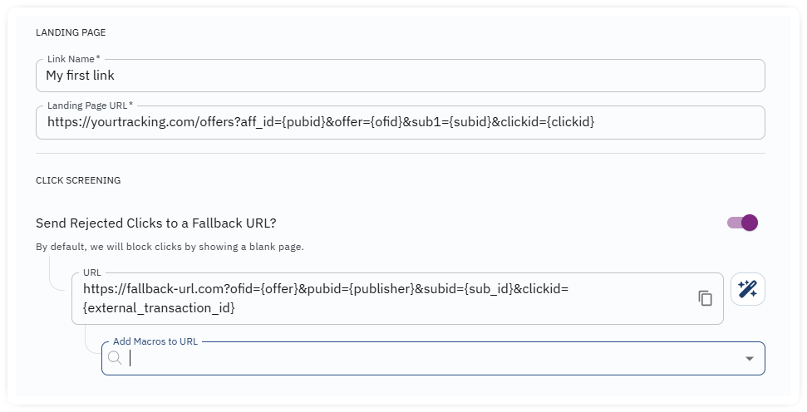The width and height of the screenshot is (807, 412).
Task: Disable the Fallback URL toggle switch
Action: point(743,223)
